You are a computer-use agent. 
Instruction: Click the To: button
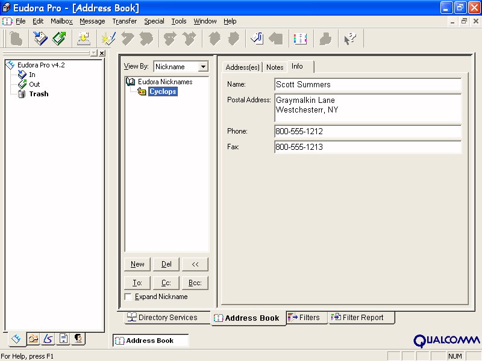coord(137,283)
